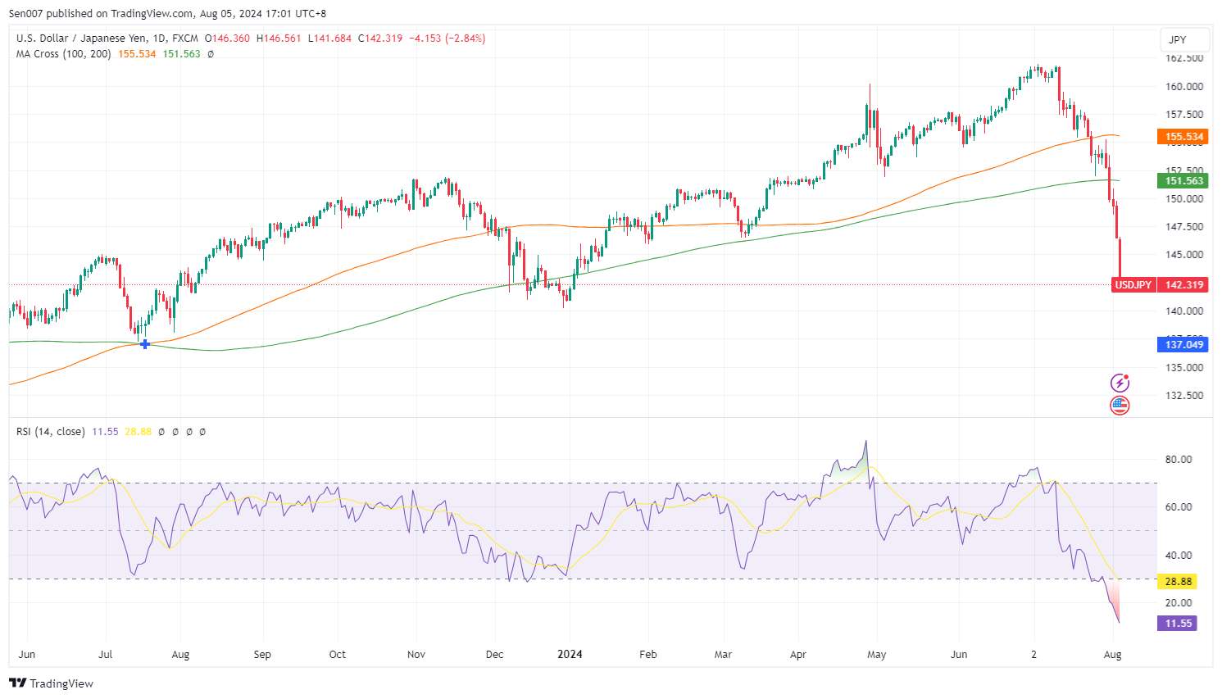Click the Oct label on the time axis

coord(337,655)
